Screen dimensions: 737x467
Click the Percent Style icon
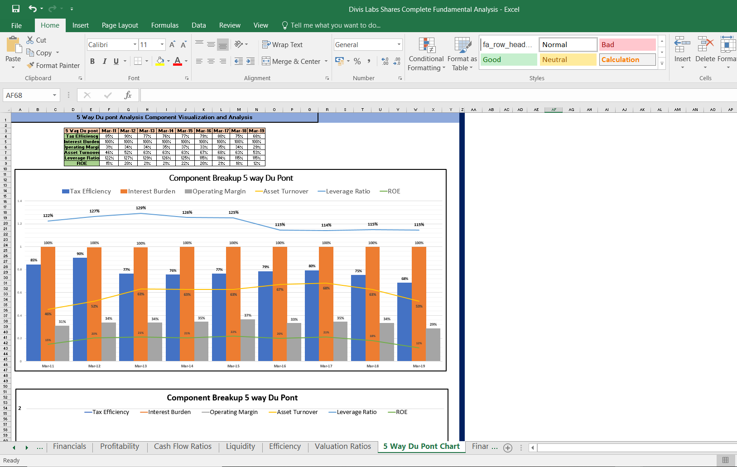pos(357,61)
